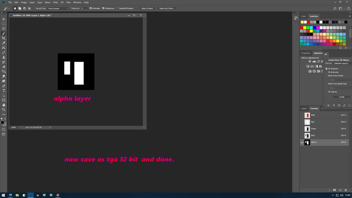
Task: Switch to the Layers tab
Action: [304, 108]
